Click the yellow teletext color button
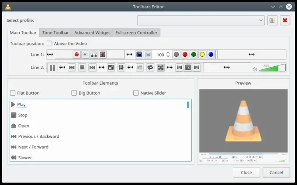This screenshot has height=185, width=297. [202, 55]
